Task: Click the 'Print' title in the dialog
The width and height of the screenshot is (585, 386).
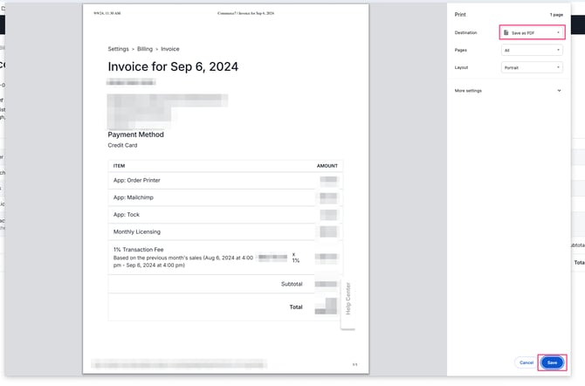Action: 460,15
